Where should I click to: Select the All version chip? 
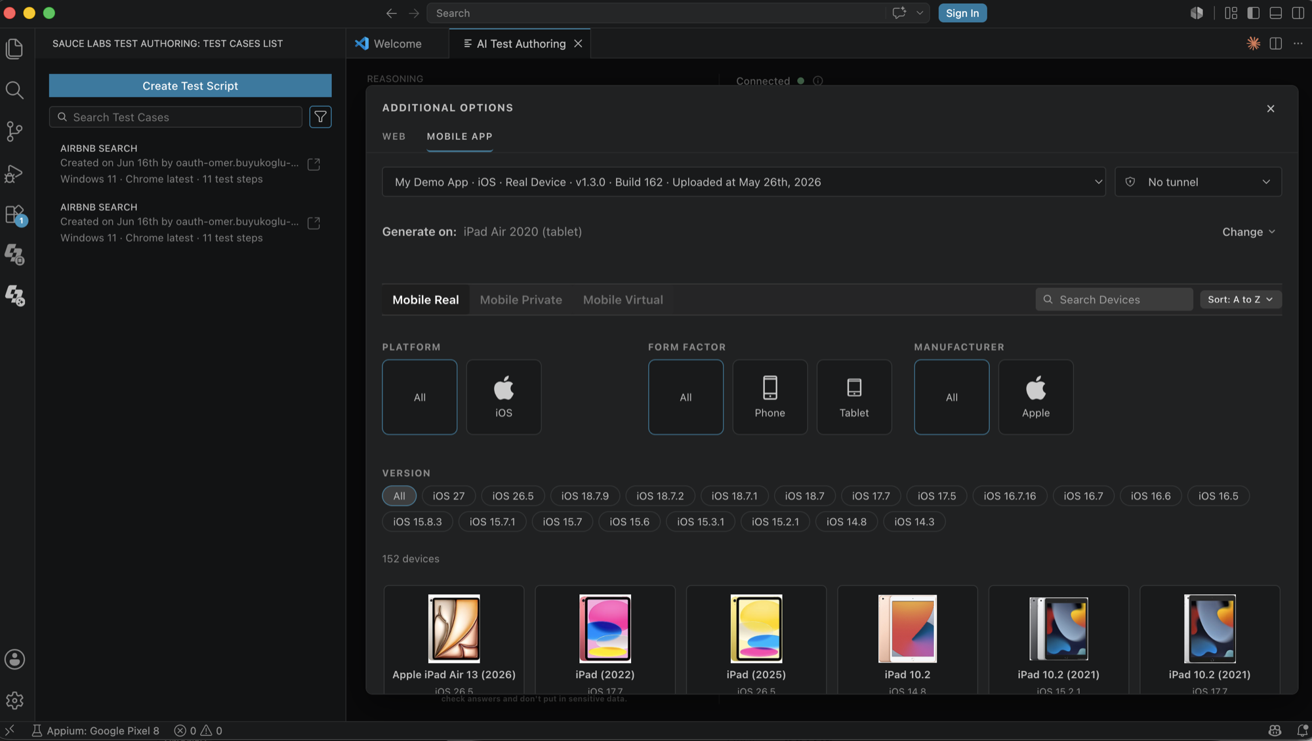[400, 496]
